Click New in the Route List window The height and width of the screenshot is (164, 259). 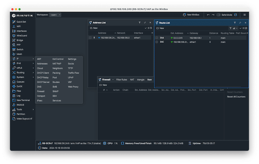(x=160, y=28)
